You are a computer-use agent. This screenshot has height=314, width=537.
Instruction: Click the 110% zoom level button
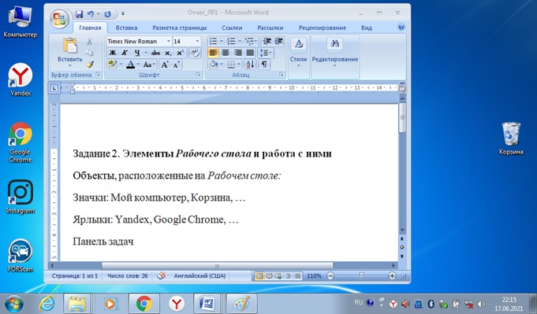(x=314, y=275)
